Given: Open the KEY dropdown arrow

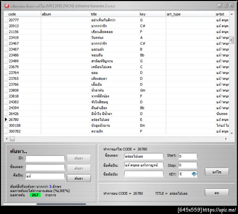Looking at the screenshot, I should click(x=194, y=174).
